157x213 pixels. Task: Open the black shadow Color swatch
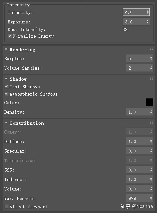click(149, 102)
